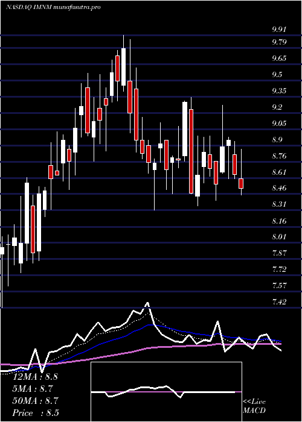Image resolution: width=302 pixels, height=422 pixels.
Task: Click the 8.9 price axis label
Action: pos(277,140)
